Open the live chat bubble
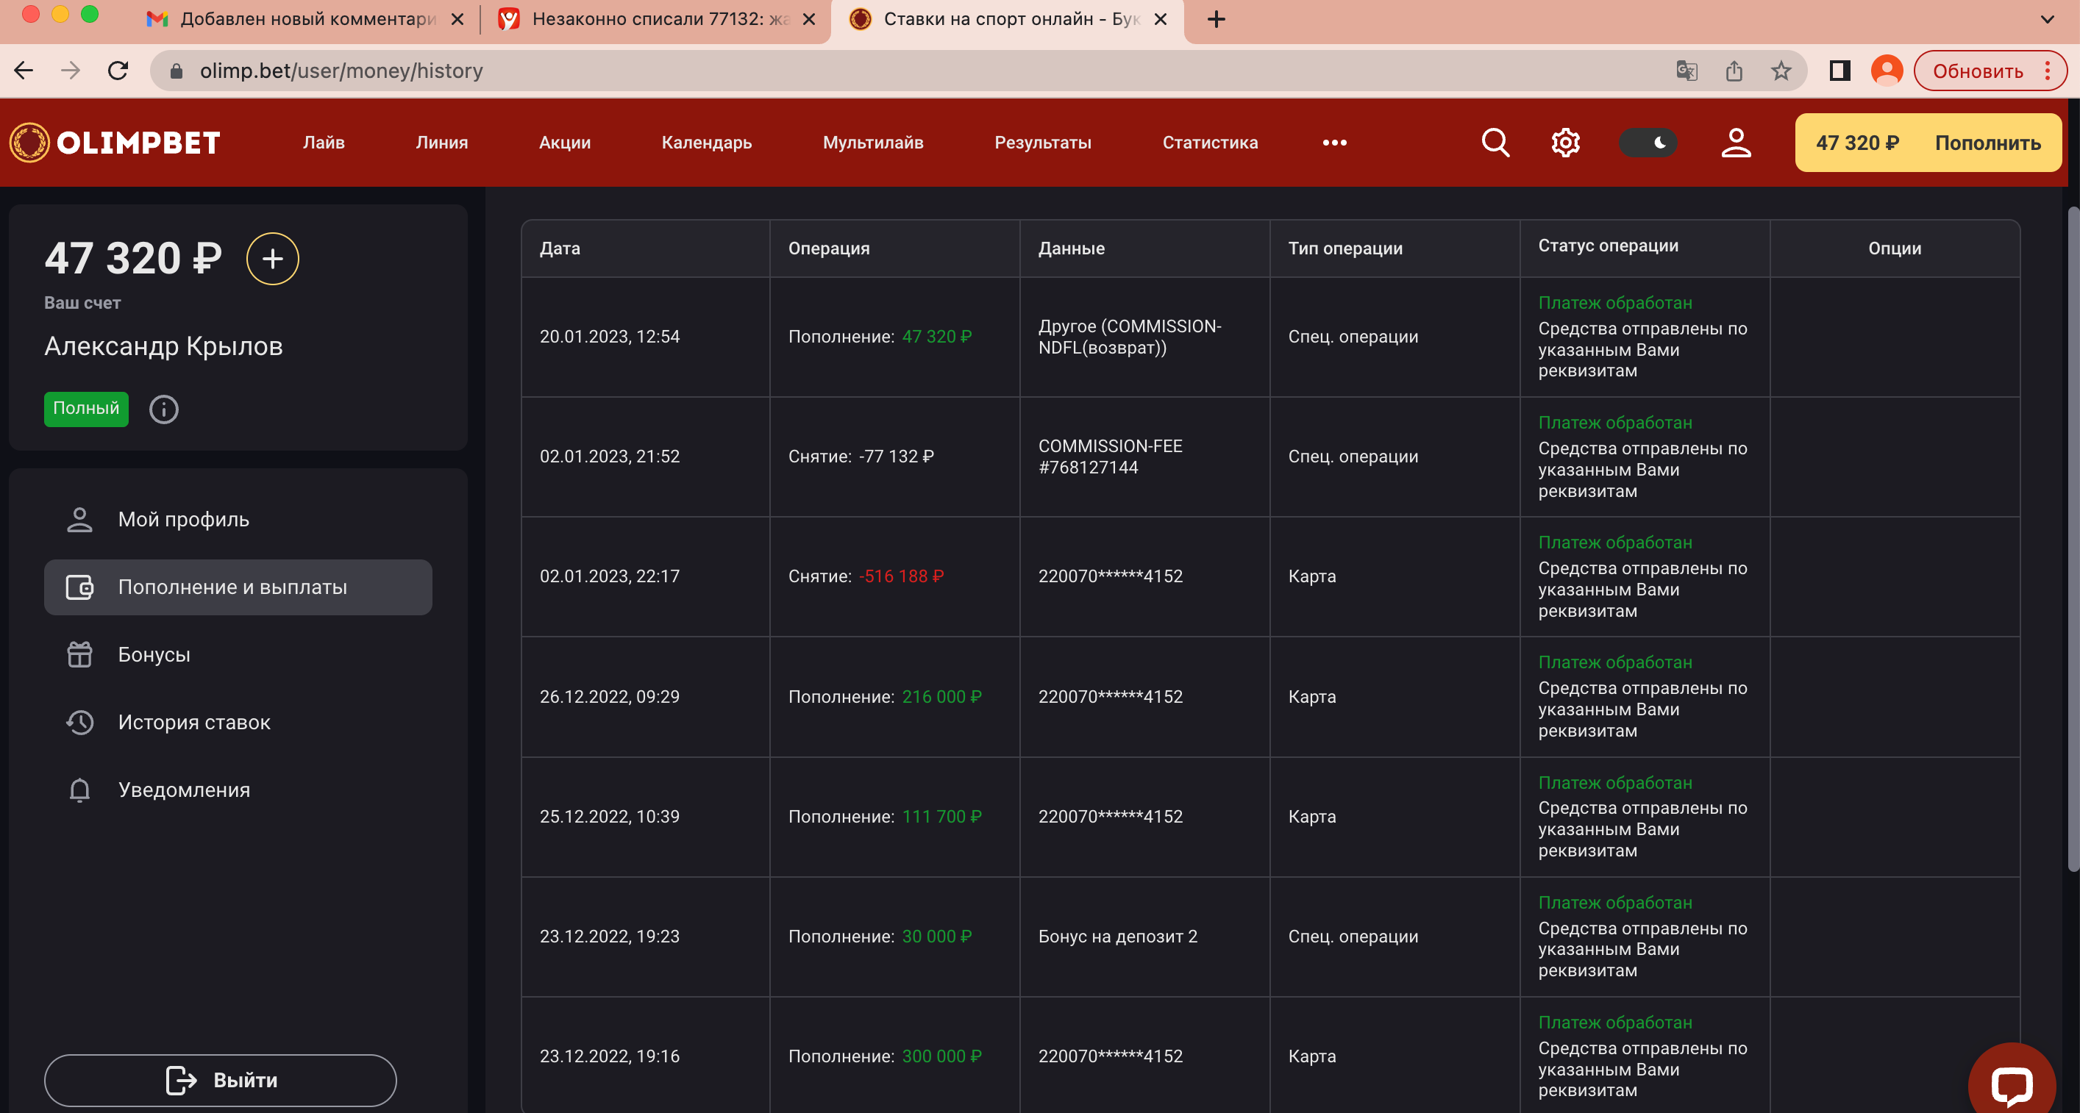Viewport: 2080px width, 1113px height. 2011,1084
